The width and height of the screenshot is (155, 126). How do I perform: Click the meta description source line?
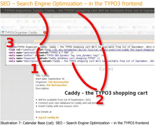[x=81, y=61]
